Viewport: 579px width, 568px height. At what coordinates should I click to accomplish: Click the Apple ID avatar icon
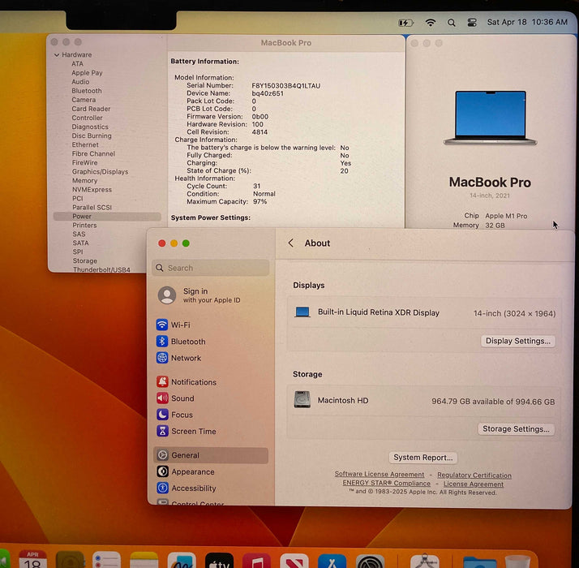tap(167, 295)
